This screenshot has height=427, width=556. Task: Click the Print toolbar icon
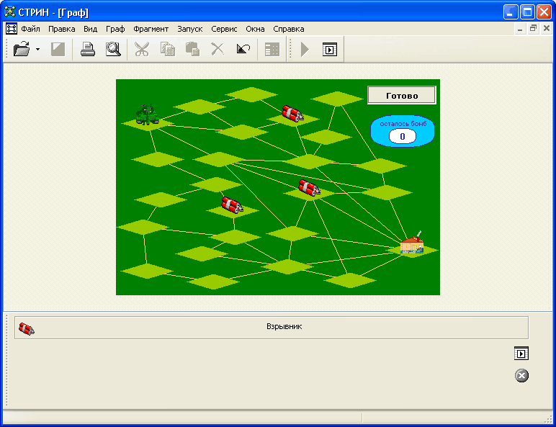(x=87, y=49)
